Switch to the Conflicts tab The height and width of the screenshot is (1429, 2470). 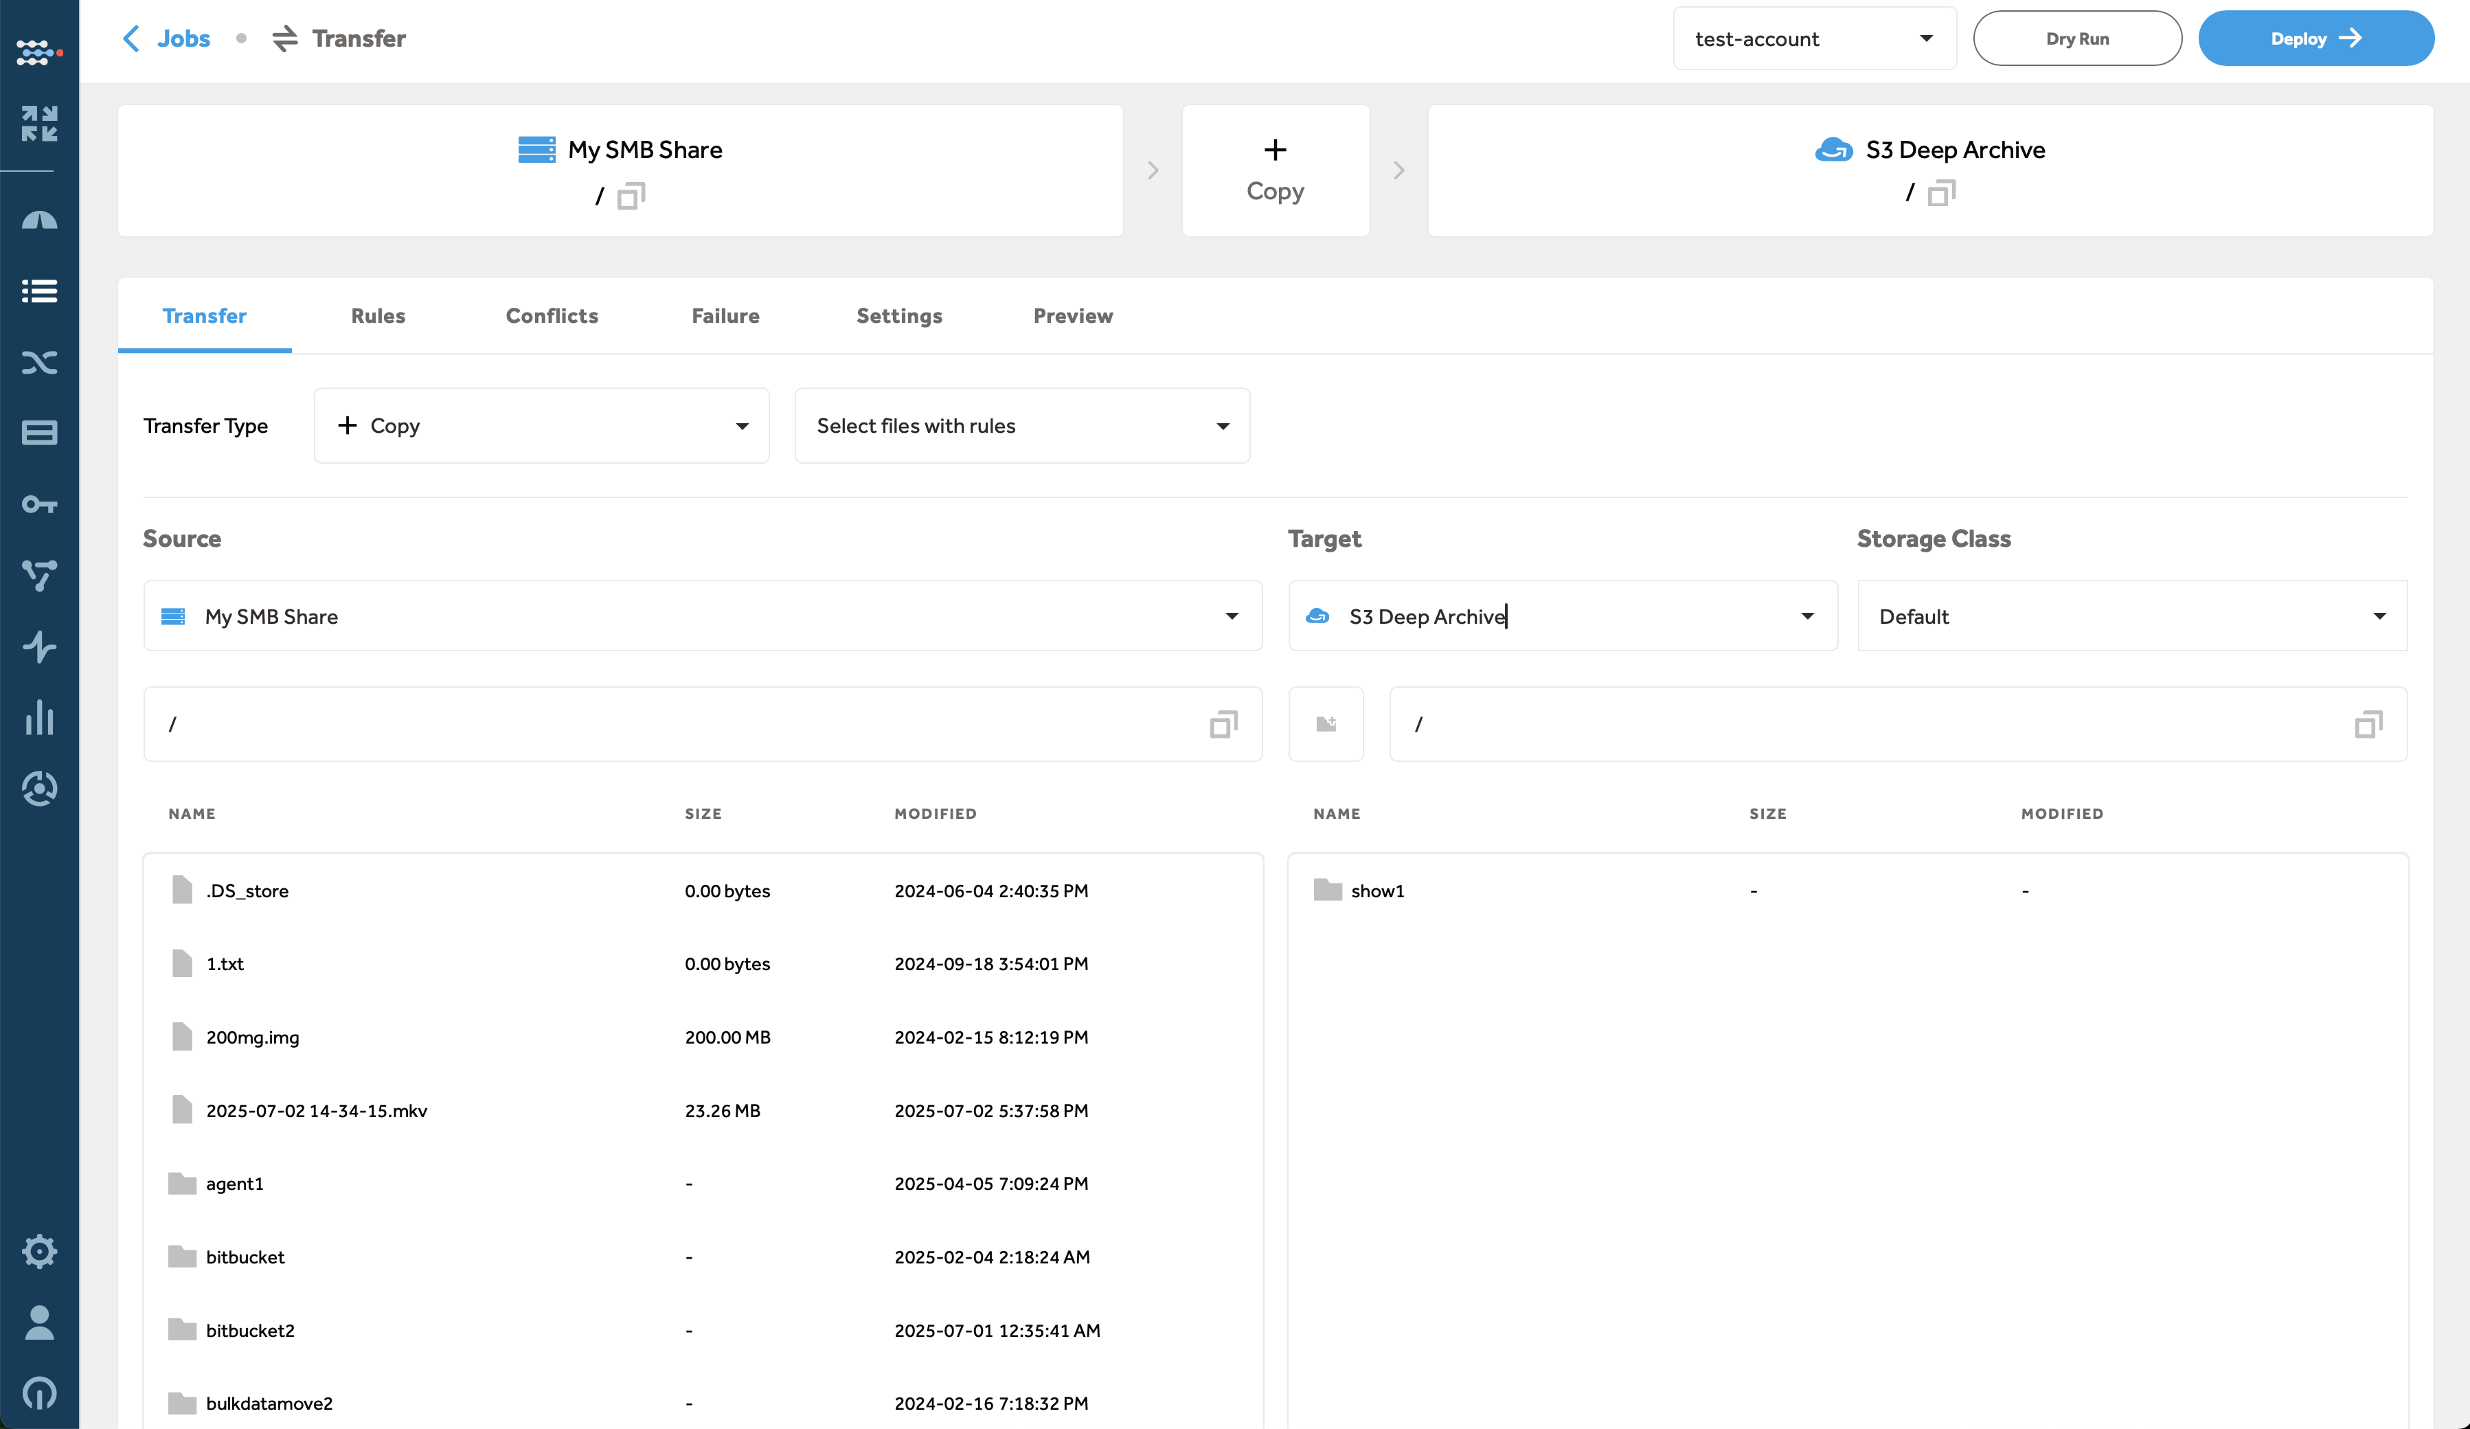pyautogui.click(x=552, y=315)
